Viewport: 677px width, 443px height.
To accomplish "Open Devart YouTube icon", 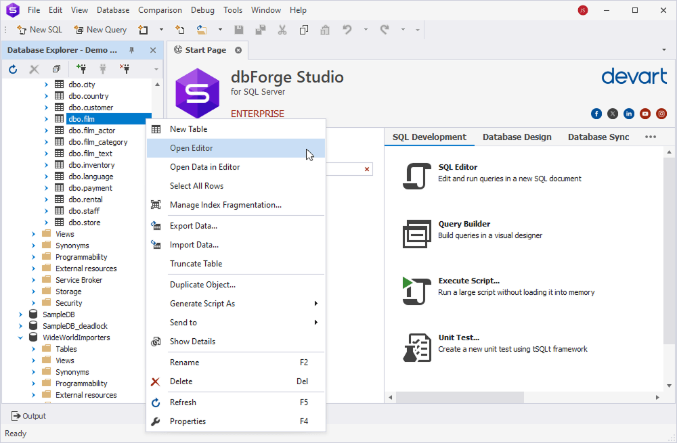I will [x=645, y=114].
